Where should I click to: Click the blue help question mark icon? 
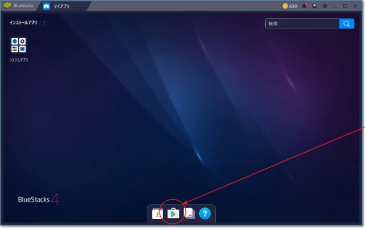click(x=205, y=214)
